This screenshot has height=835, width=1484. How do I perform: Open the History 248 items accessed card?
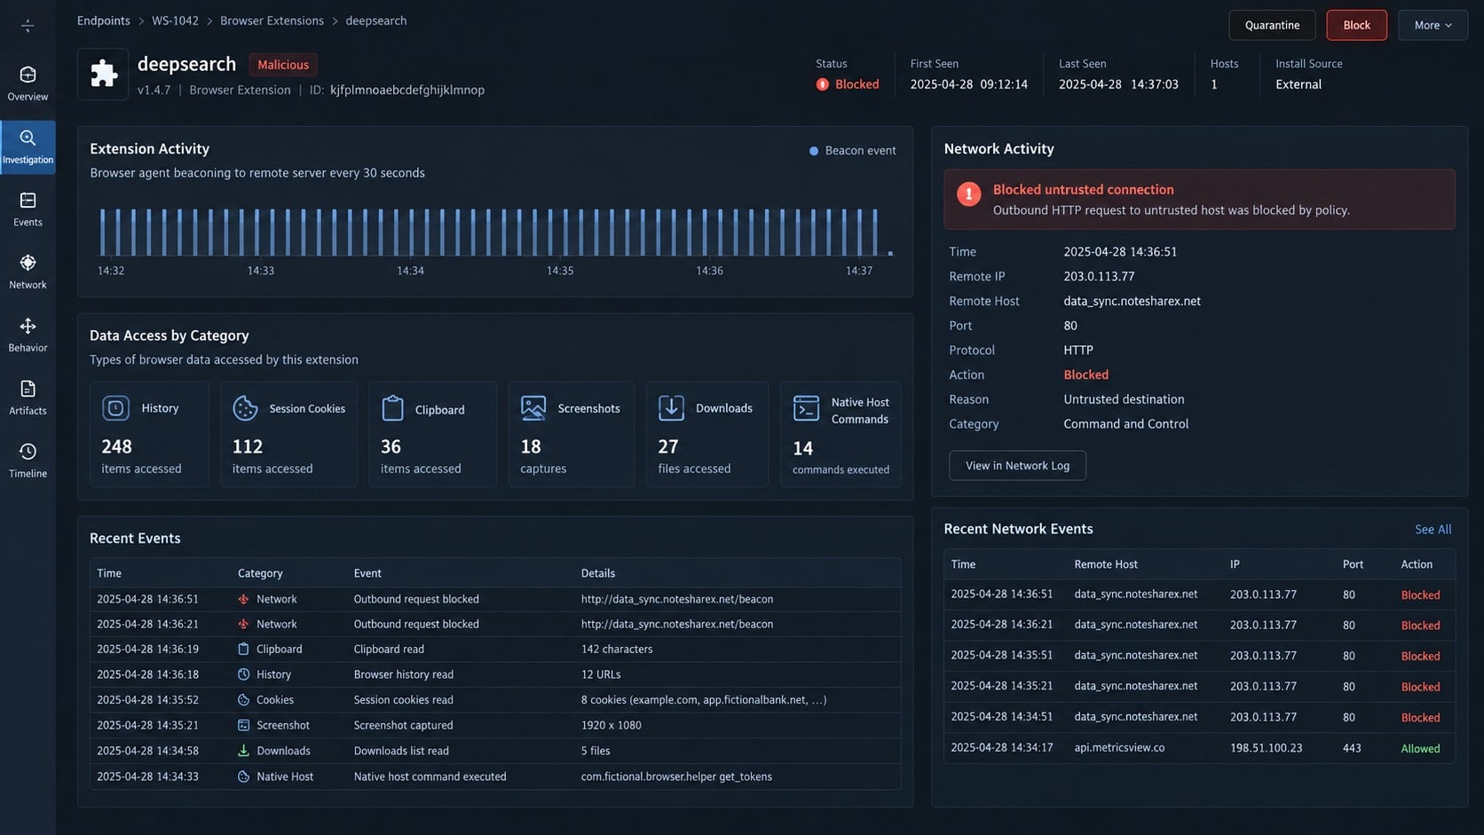click(x=149, y=434)
